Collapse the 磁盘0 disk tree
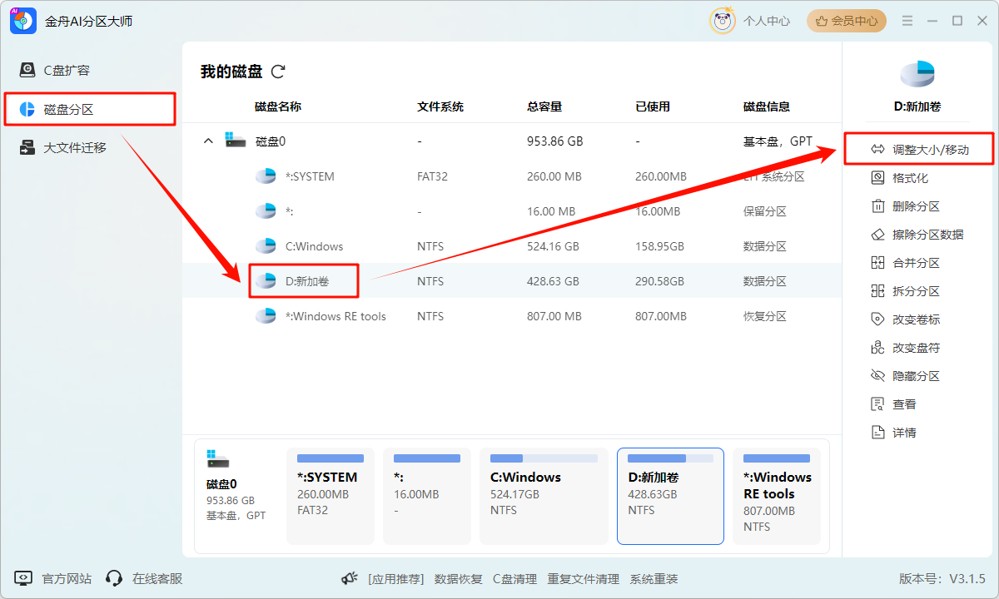 207,141
